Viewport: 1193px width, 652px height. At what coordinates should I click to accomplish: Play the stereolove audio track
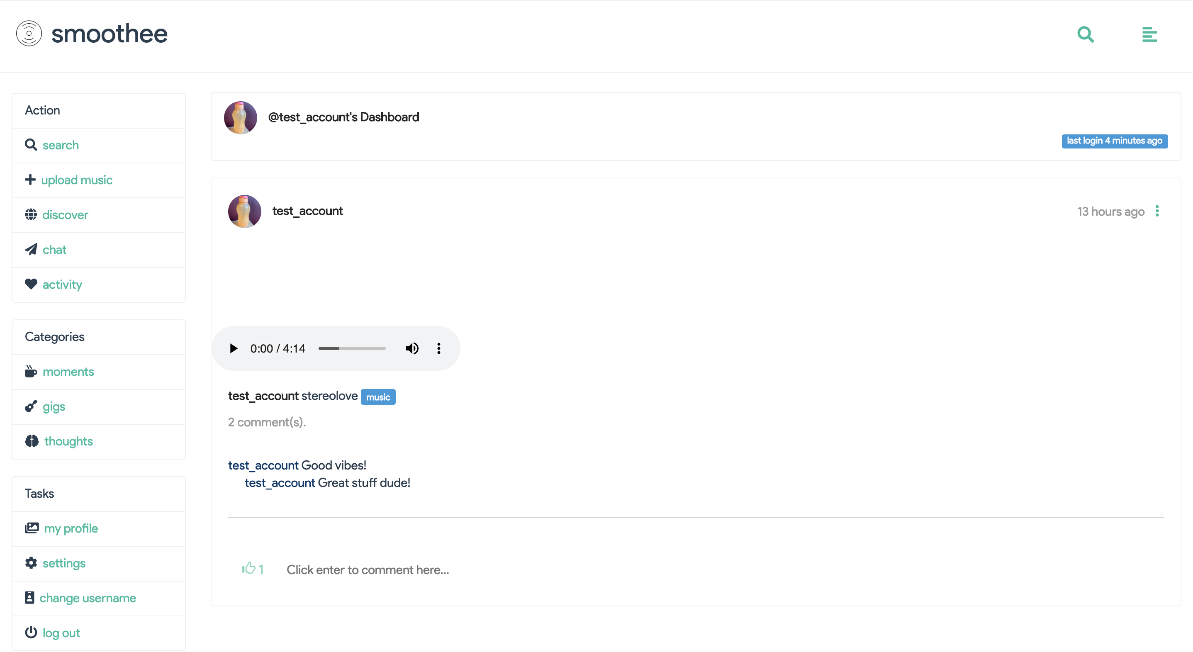[x=234, y=348]
